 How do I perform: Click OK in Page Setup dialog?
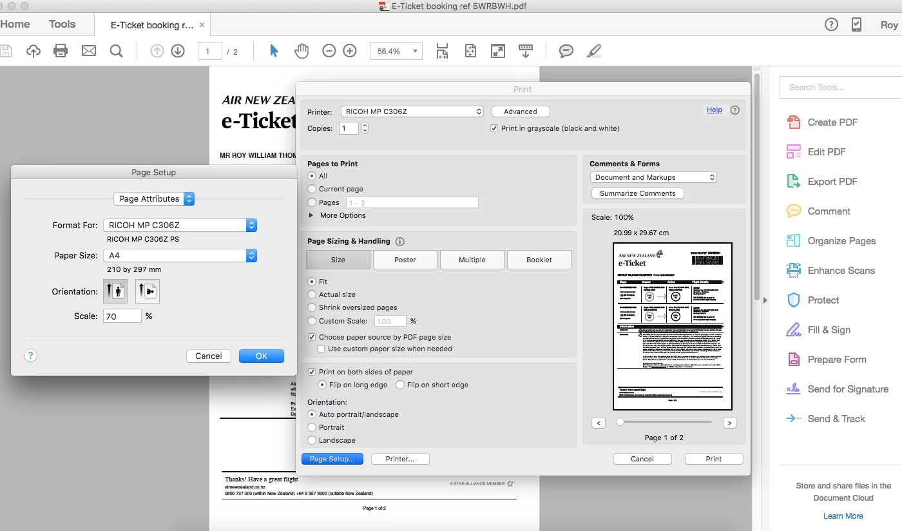tap(262, 356)
